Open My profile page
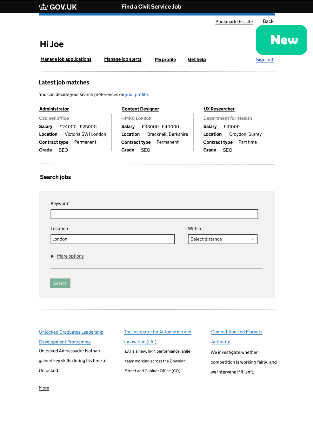This screenshot has width=313, height=442. [x=165, y=60]
